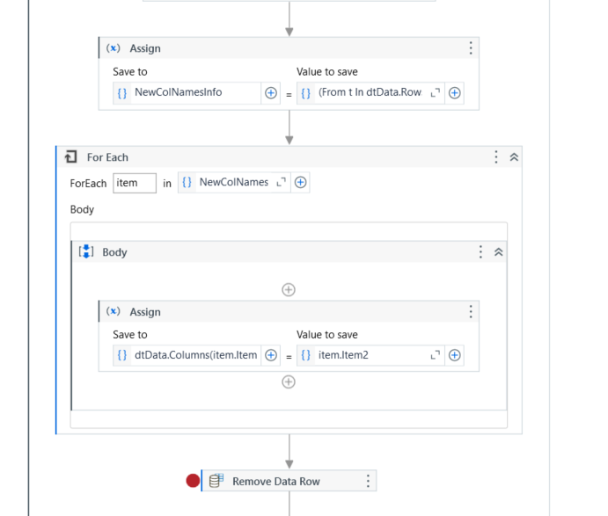Screen dimensions: 608x516
Task: Collapse the Body sequence container
Action: [x=498, y=252]
